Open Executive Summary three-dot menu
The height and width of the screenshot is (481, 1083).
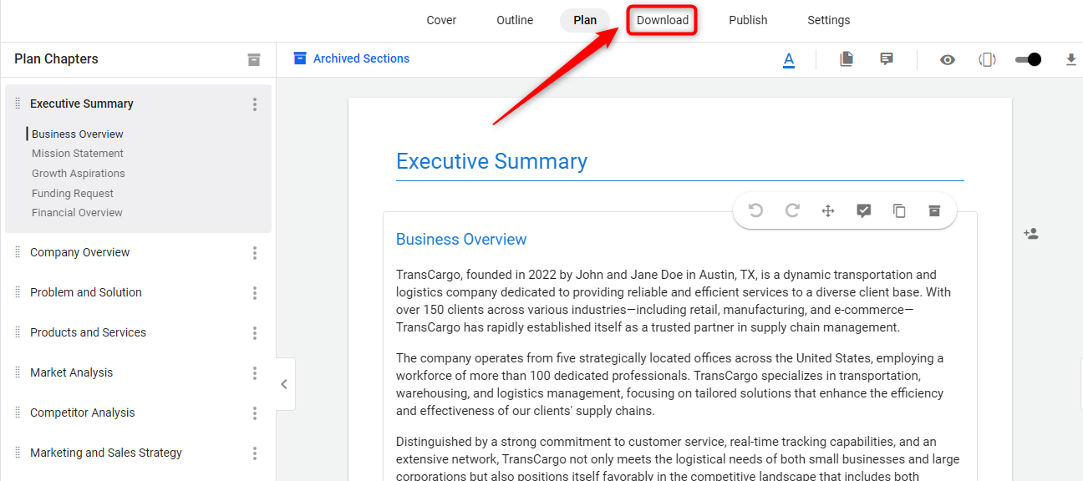pyautogui.click(x=255, y=104)
